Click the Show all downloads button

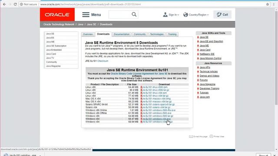(263, 155)
